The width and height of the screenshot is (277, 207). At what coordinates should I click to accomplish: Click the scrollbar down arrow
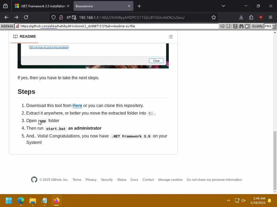pyautogui.click(x=275, y=192)
